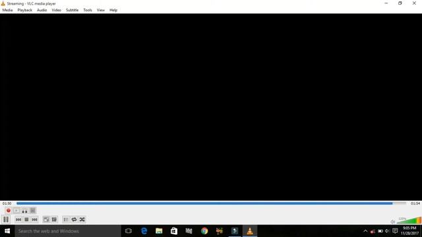Click the blue seek bar progress
The width and height of the screenshot is (422, 237).
204,203
